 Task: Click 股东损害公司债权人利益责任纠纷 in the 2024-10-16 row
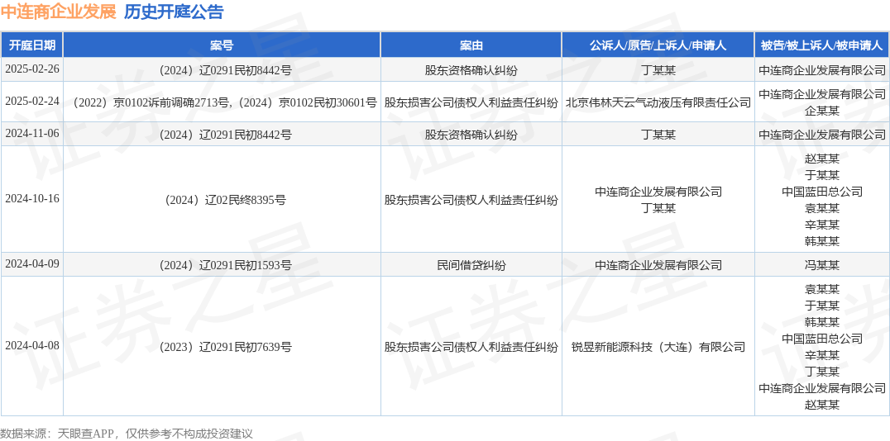pyautogui.click(x=471, y=200)
